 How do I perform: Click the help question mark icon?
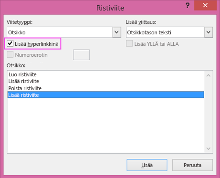[188, 6]
